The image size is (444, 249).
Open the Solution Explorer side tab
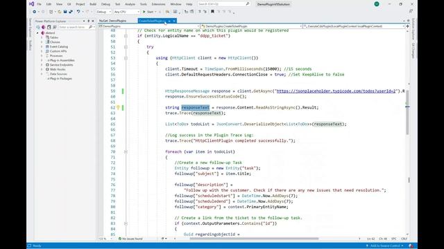pyautogui.click(x=413, y=29)
